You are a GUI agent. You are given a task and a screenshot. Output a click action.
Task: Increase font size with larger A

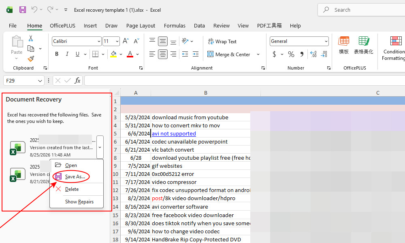pos(126,41)
